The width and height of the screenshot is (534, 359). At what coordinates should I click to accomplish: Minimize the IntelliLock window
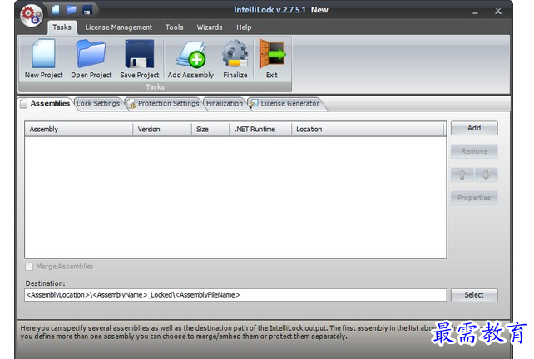tap(475, 12)
